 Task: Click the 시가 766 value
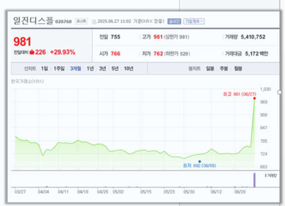[x=115, y=54]
